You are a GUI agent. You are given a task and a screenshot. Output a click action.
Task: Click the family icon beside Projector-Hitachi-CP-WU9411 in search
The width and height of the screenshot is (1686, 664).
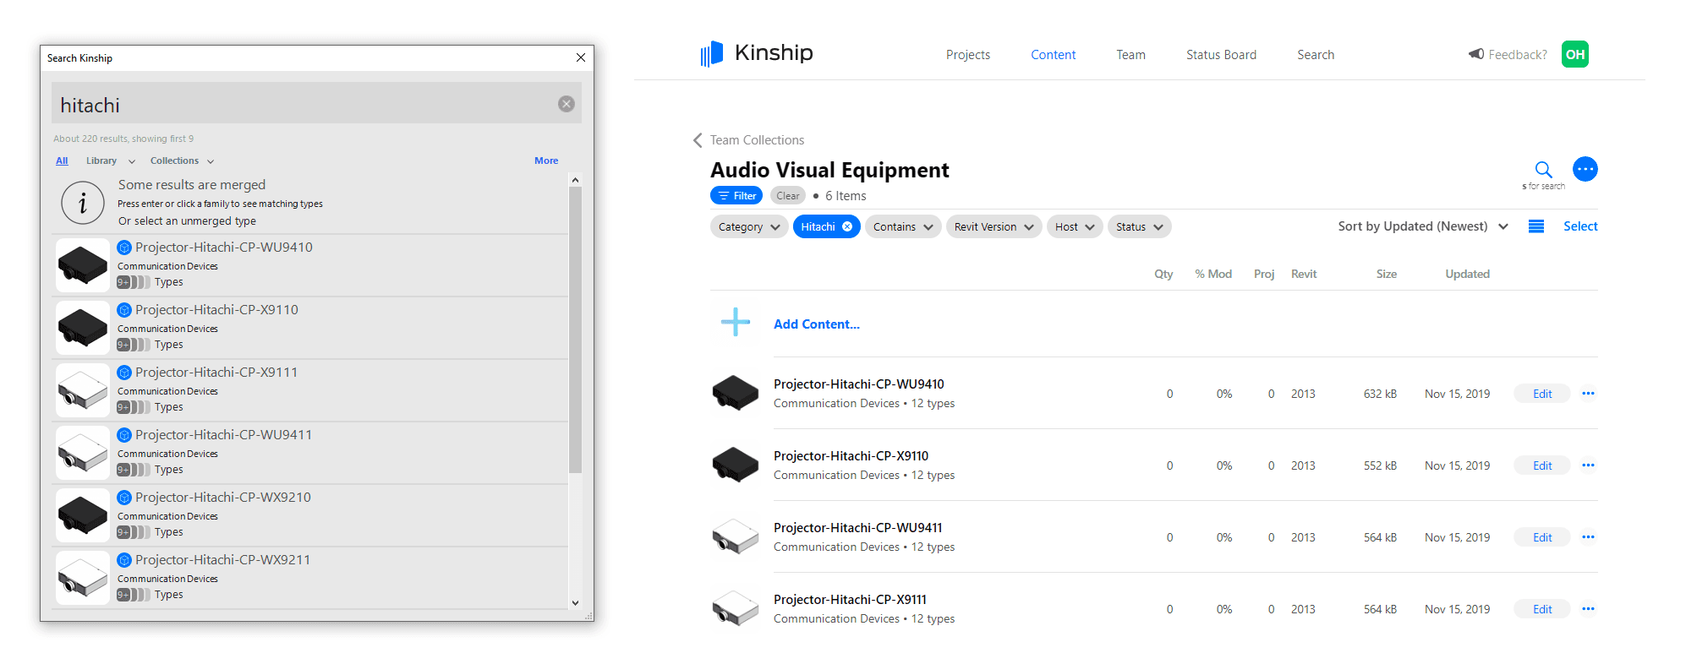pyautogui.click(x=124, y=435)
